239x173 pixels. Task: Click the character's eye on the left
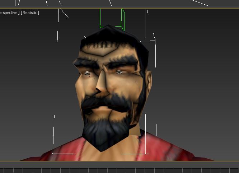click(87, 73)
